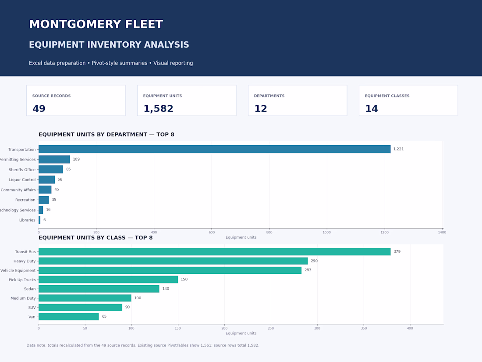Click the 65 value label

coord(104,316)
